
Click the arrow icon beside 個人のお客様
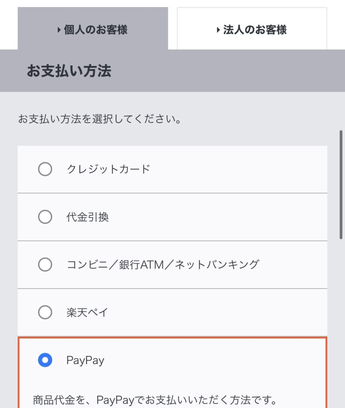[59, 30]
